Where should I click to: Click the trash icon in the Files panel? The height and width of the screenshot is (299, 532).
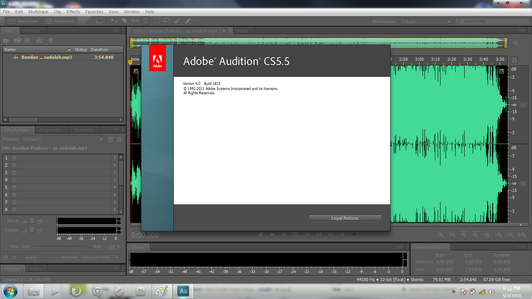tap(51, 40)
